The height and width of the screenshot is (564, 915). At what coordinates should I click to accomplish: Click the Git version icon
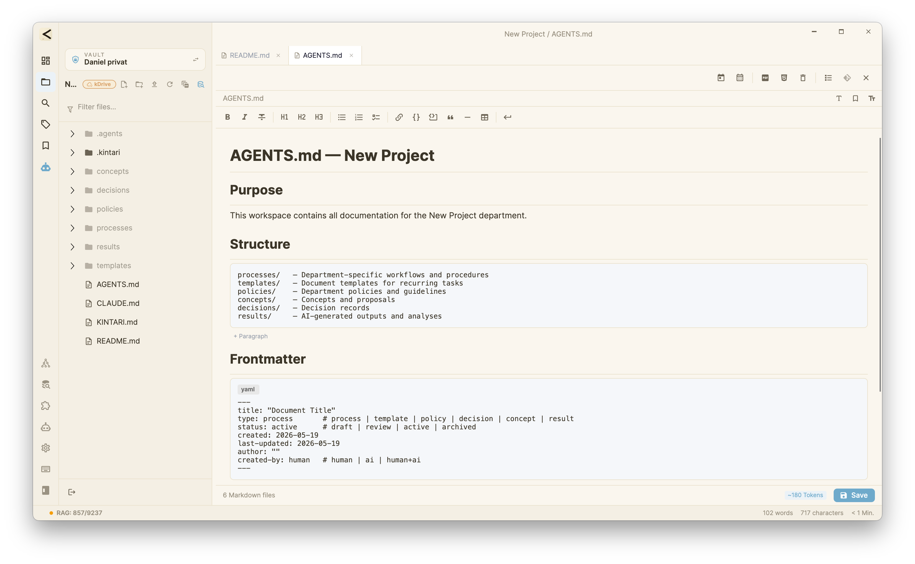(x=847, y=77)
